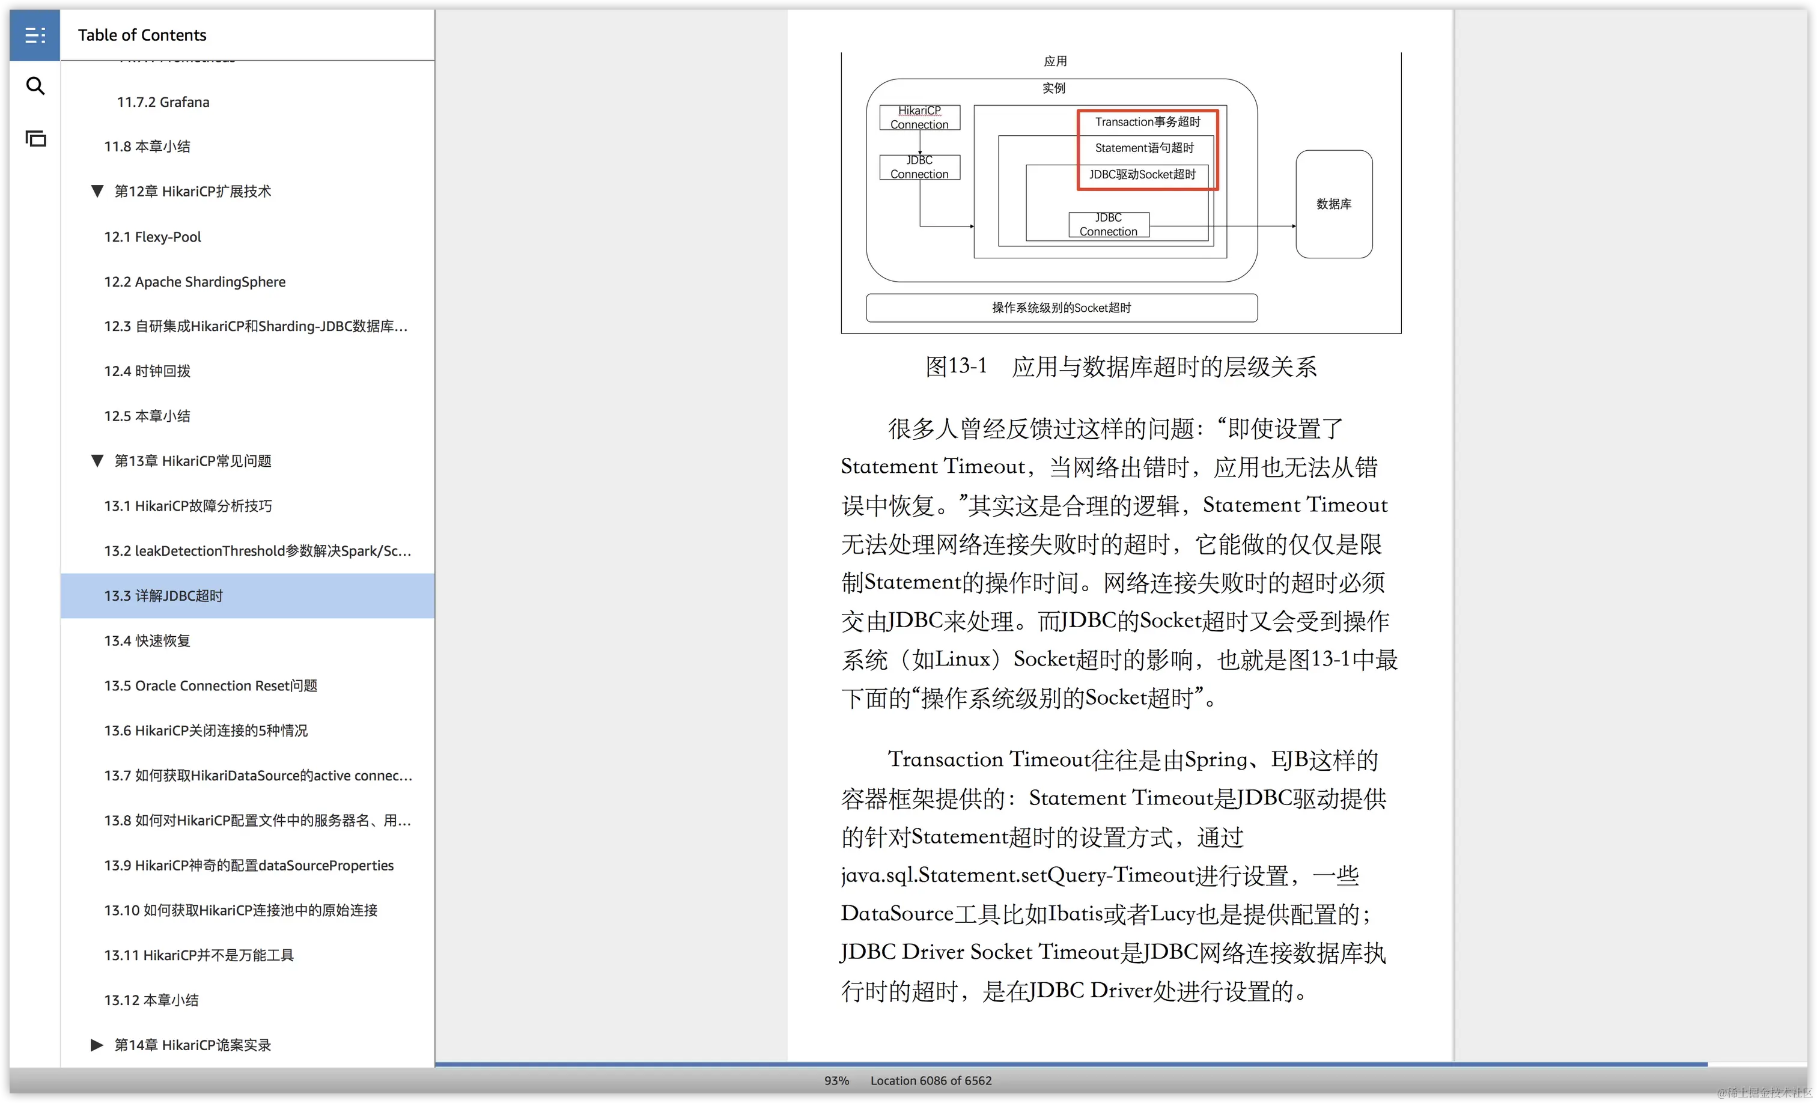Image resolution: width=1817 pixels, height=1103 pixels.
Task: Navigate to 13.5 Oracle Connection Reset问题
Action: click(x=210, y=685)
